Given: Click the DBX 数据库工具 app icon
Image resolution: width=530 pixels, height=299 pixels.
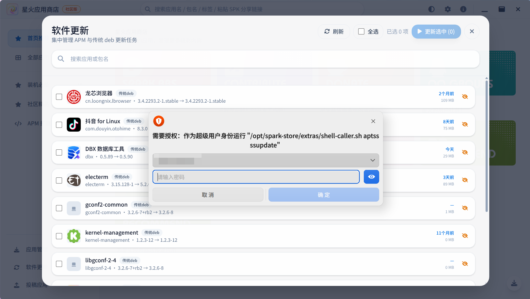Looking at the screenshot, I should click(x=74, y=152).
